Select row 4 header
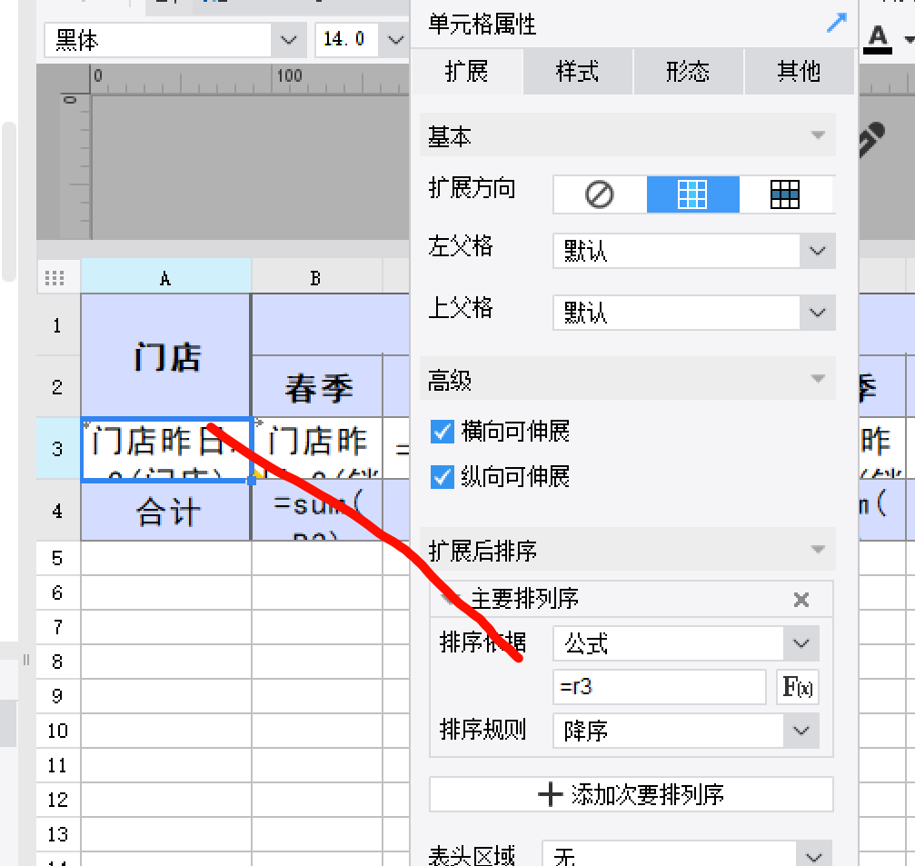The height and width of the screenshot is (866, 915). (57, 512)
